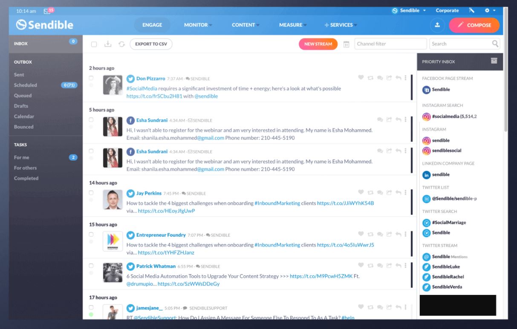
Task: Select the Jay Perkins message checkbox
Action: 91,193
